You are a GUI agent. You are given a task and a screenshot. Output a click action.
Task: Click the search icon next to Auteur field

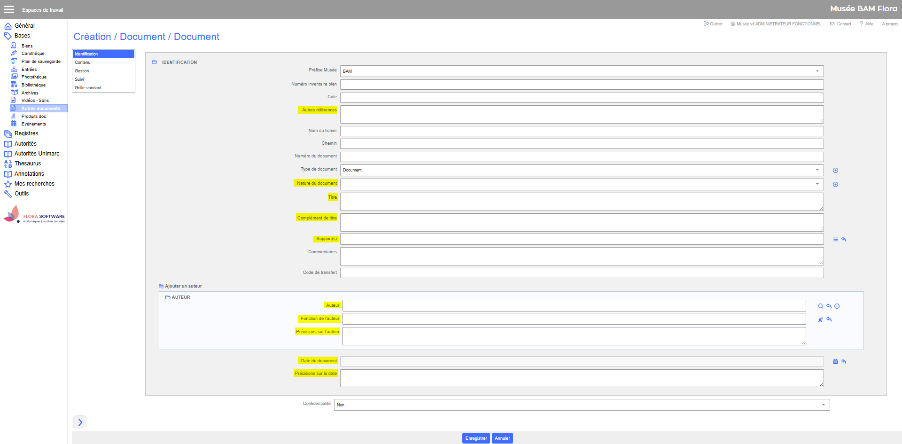[x=821, y=306]
